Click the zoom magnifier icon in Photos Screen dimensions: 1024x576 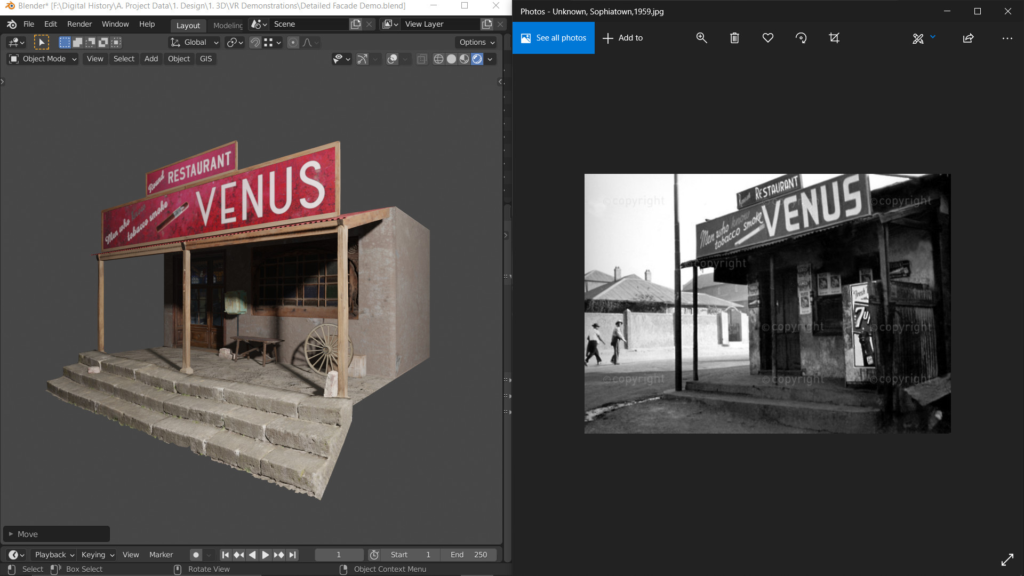coord(701,38)
